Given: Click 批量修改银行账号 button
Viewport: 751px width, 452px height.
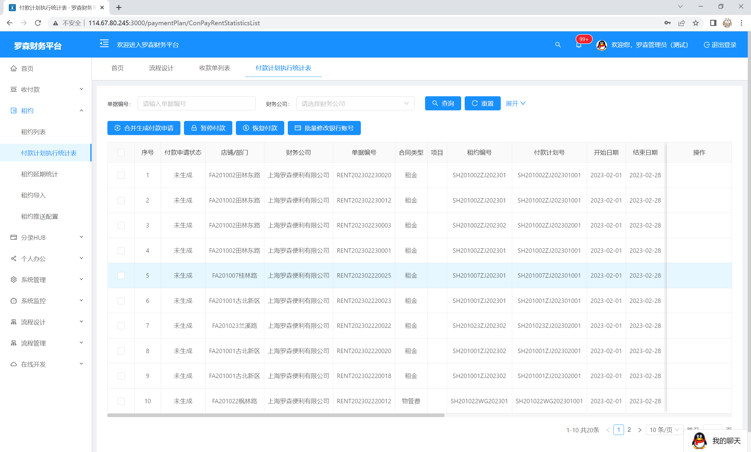Looking at the screenshot, I should 324,128.
